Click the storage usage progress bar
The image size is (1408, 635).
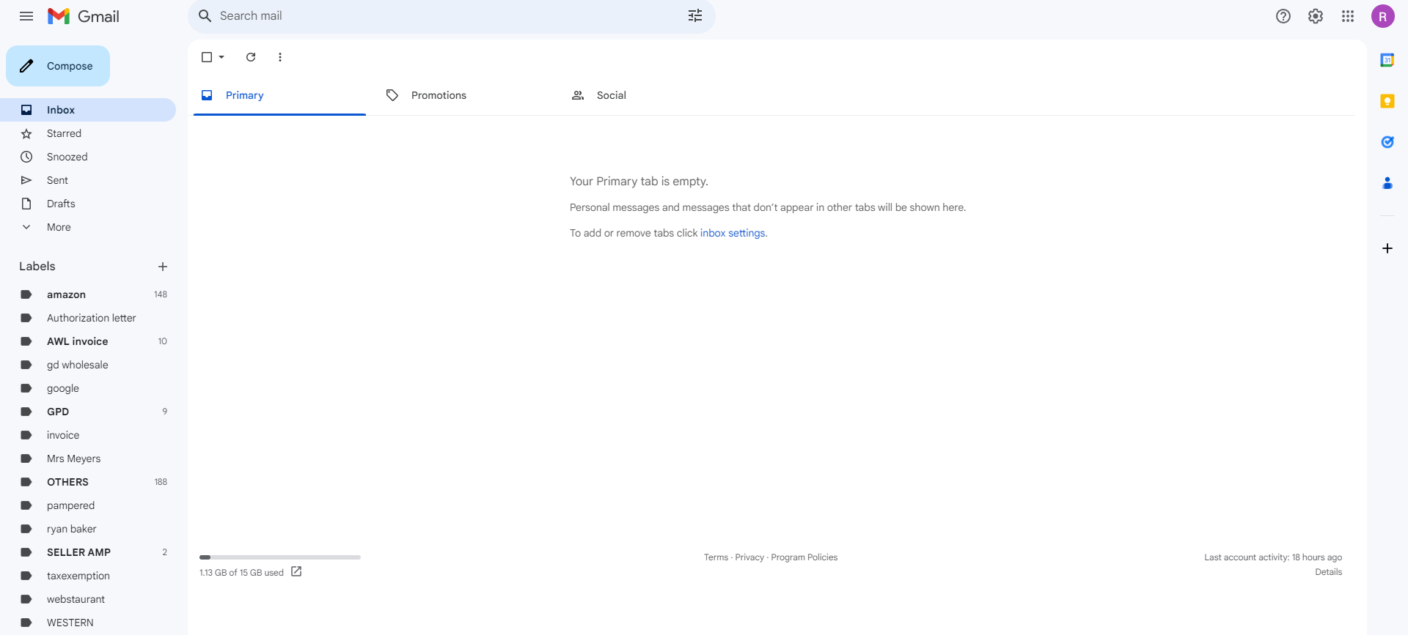coord(280,557)
